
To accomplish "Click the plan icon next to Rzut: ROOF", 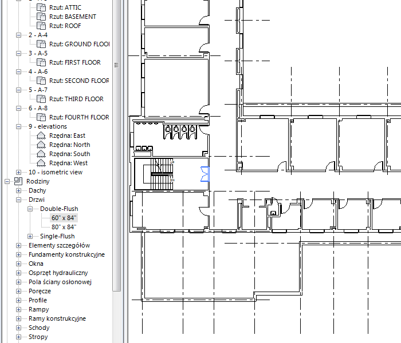I will (x=41, y=26).
